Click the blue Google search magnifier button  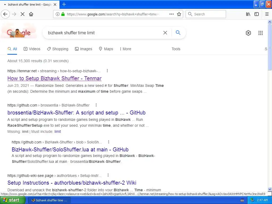coord(178,32)
